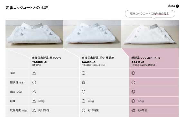Click the double circle beside 約6時間
The image size is (184, 117).
pos(133,110)
